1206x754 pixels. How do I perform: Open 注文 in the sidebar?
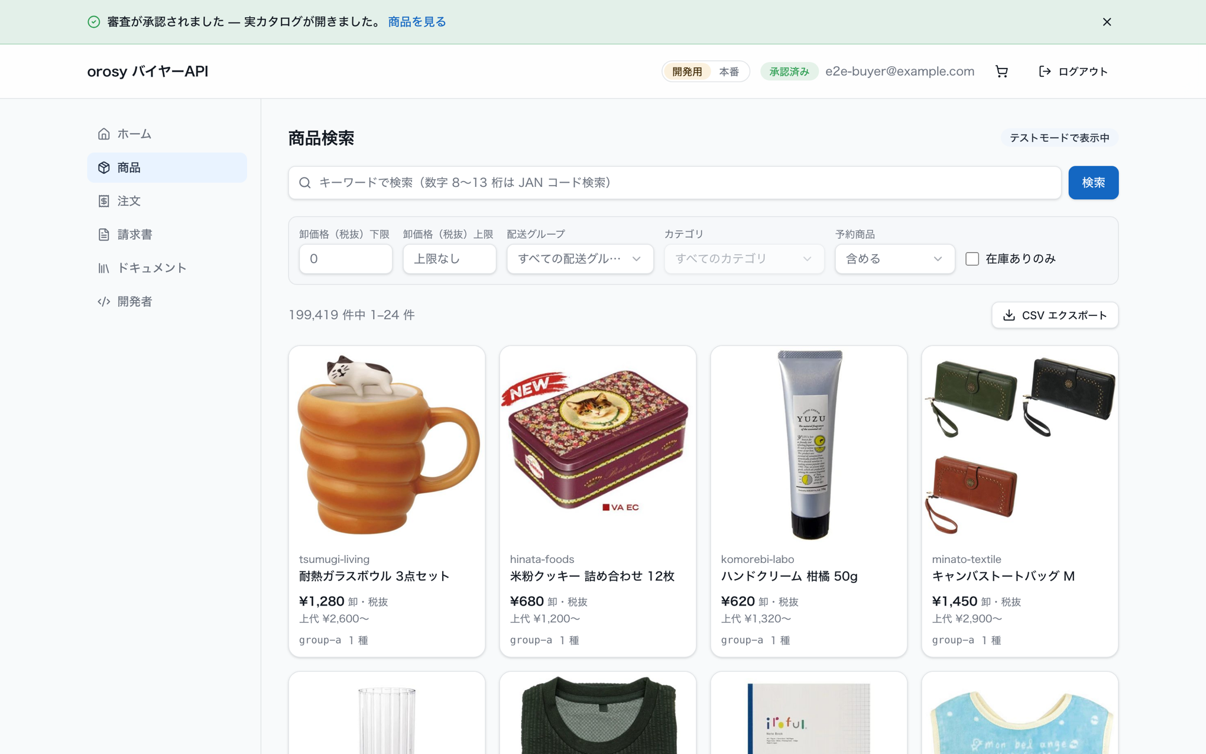167,201
